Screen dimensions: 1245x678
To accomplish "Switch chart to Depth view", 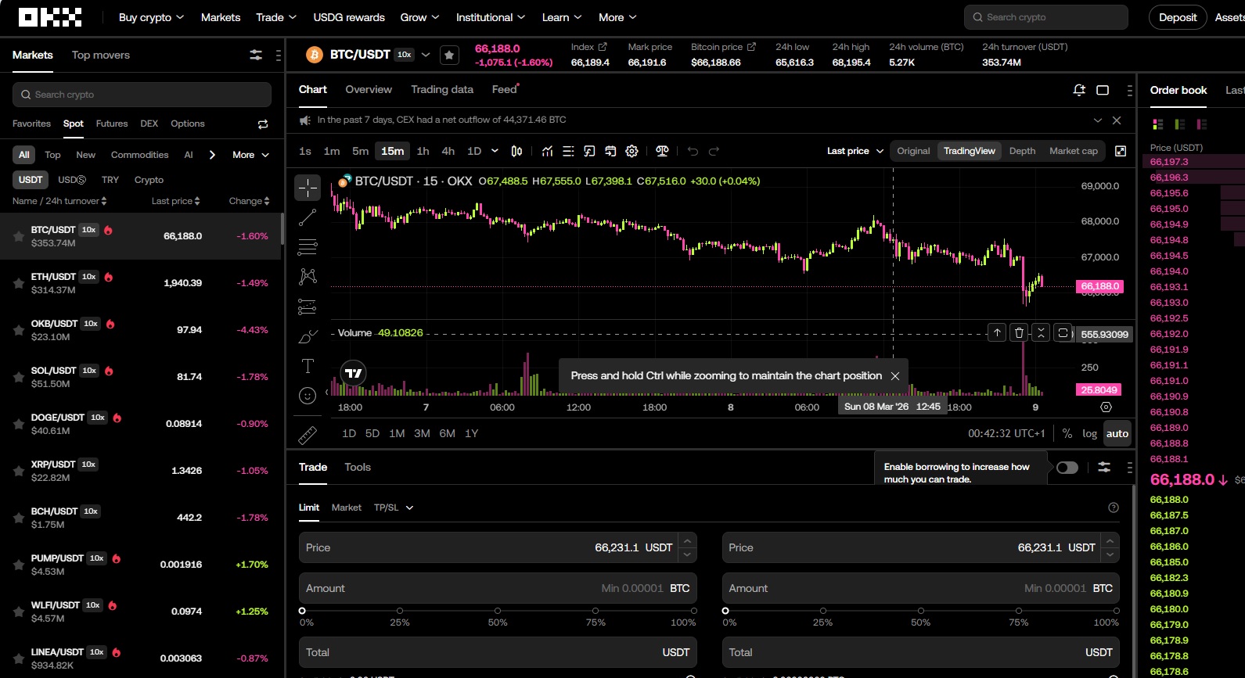I will [1022, 151].
